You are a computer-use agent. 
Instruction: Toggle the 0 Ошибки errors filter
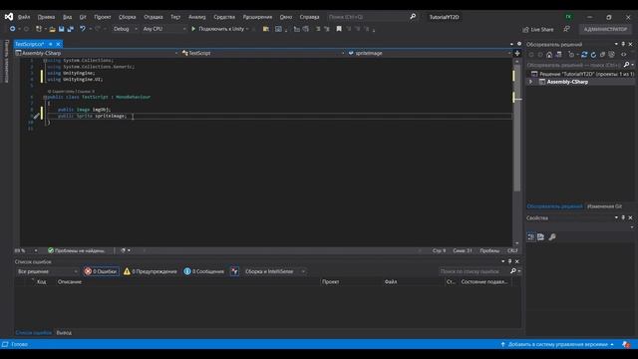coord(101,271)
